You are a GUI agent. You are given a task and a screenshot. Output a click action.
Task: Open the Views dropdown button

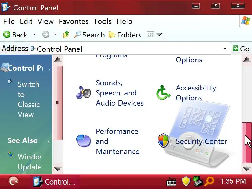point(154,35)
